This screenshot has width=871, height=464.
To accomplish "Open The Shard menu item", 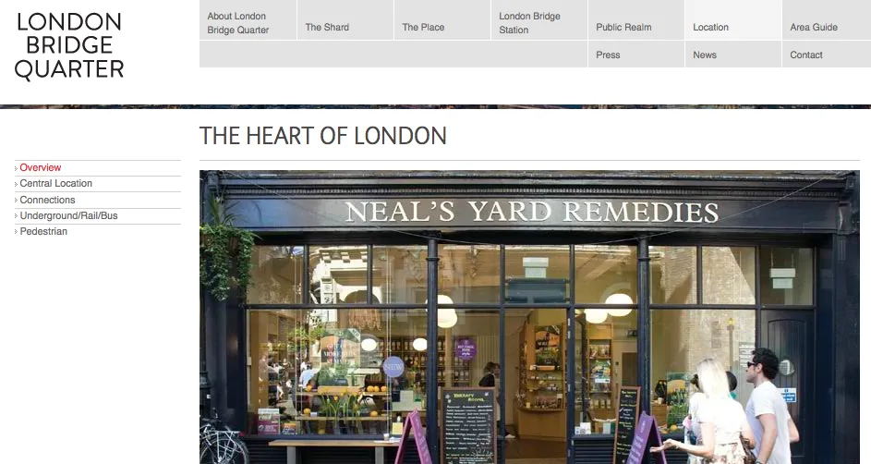I will 345,20.
